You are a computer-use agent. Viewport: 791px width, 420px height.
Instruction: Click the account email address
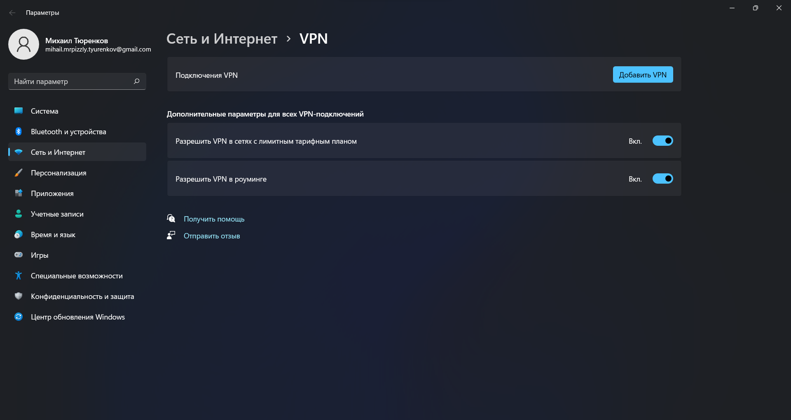(98, 49)
